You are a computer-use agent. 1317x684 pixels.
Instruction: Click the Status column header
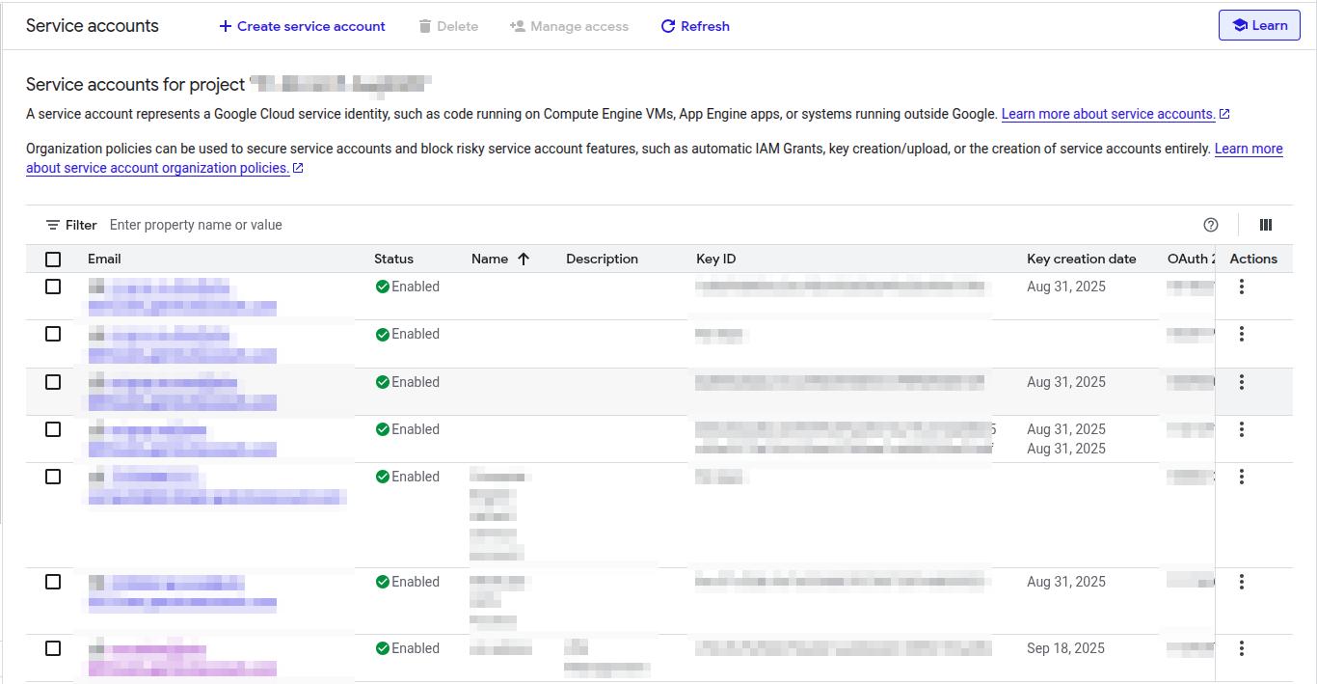tap(393, 259)
